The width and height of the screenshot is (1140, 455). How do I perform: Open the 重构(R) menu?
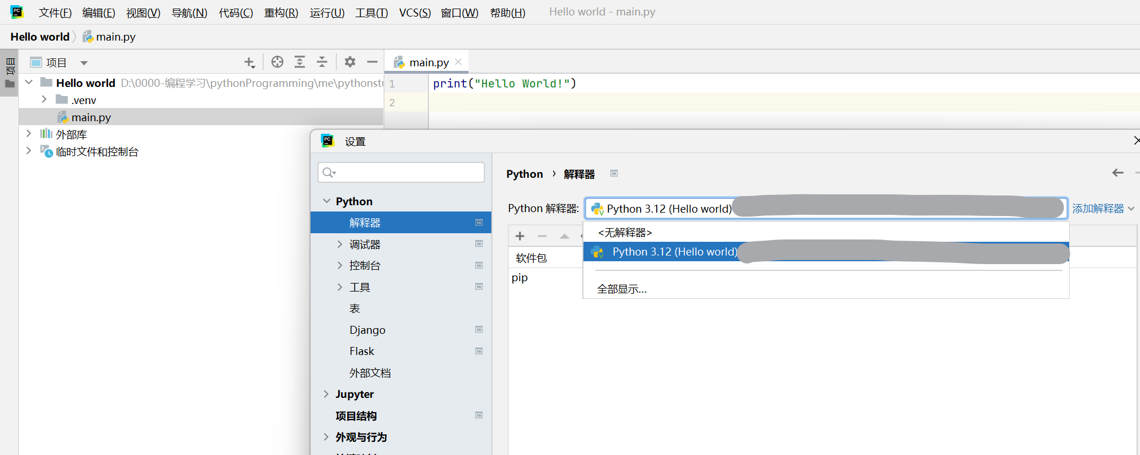click(x=281, y=13)
